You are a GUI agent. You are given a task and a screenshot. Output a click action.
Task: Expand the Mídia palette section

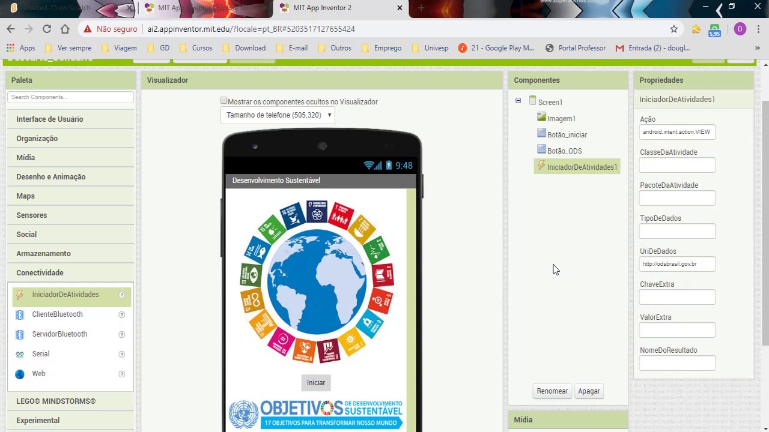point(70,158)
